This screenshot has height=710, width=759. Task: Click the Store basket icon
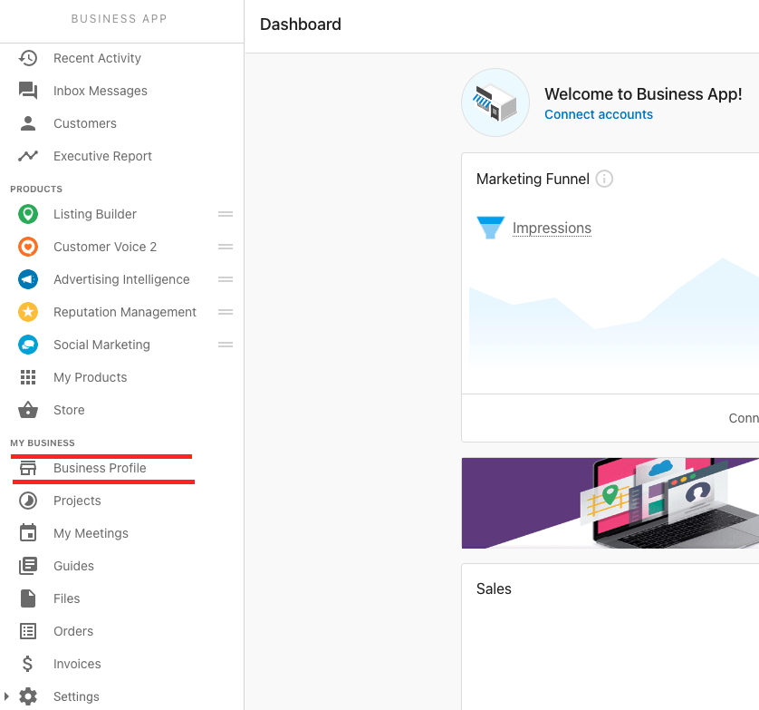coord(28,410)
